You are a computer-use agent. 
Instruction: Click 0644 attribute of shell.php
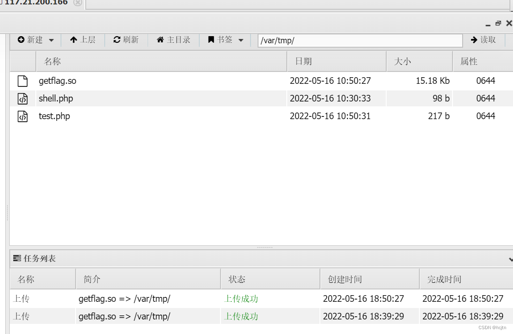pyautogui.click(x=486, y=98)
